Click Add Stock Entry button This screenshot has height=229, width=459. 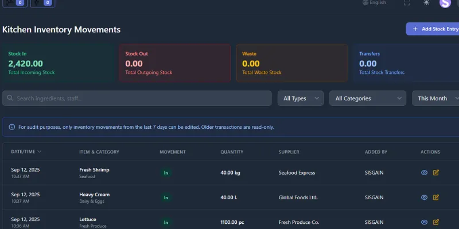point(433,29)
